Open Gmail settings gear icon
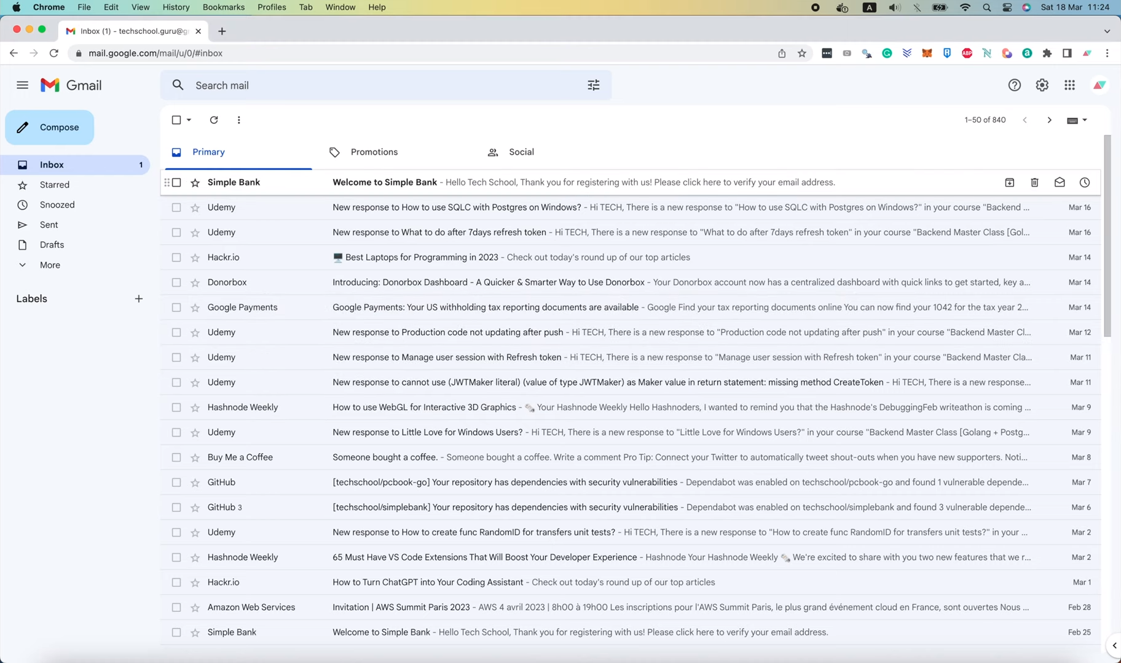The height and width of the screenshot is (663, 1121). click(x=1042, y=85)
